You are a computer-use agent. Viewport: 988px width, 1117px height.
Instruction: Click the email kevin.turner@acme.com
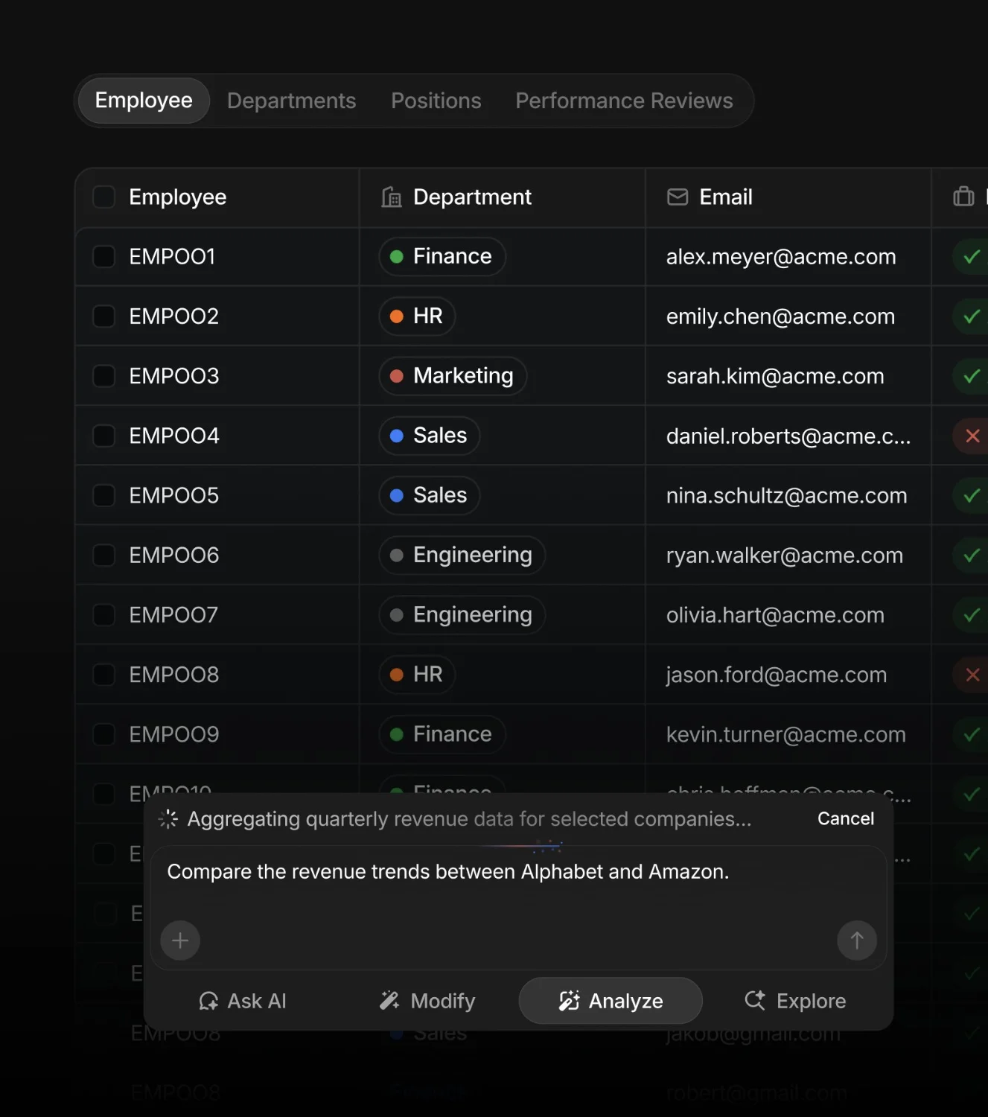click(785, 734)
